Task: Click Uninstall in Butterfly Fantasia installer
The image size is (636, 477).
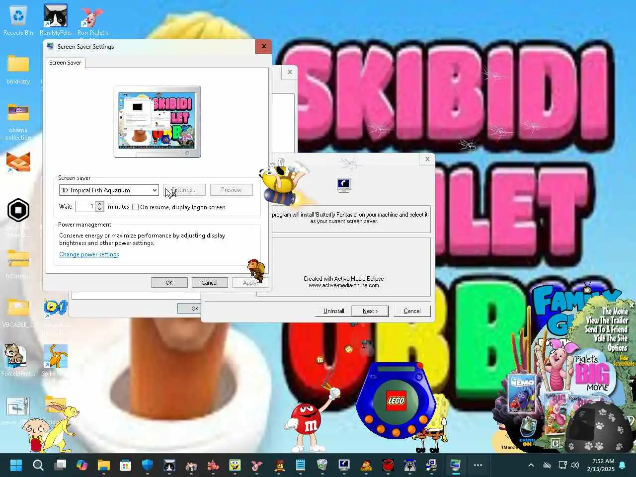Action: (x=333, y=311)
